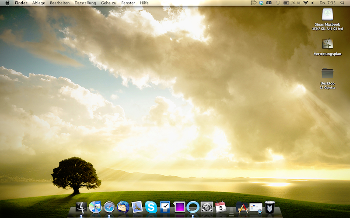Open the Gehe zu menu
The image size is (350, 218).
(108, 3)
